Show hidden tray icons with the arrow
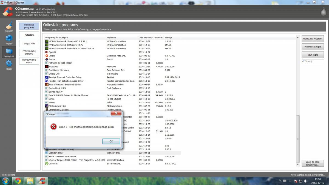This screenshot has width=329, height=185. tap(291, 181)
